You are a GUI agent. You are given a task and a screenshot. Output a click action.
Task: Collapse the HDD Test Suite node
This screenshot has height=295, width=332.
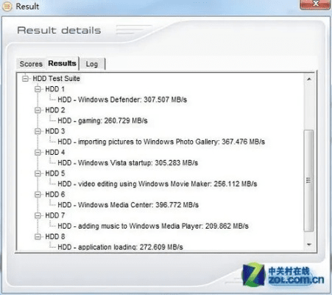tap(25, 79)
